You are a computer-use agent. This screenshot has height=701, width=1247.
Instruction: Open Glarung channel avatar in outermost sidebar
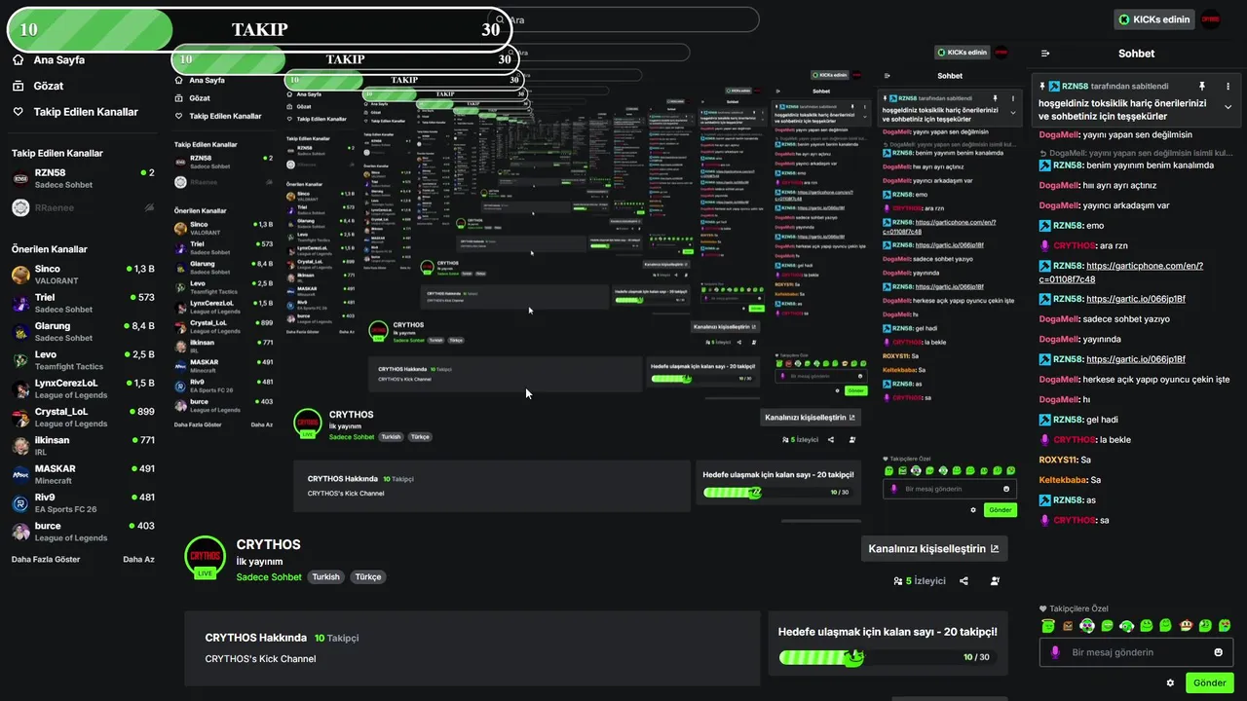pyautogui.click(x=20, y=332)
